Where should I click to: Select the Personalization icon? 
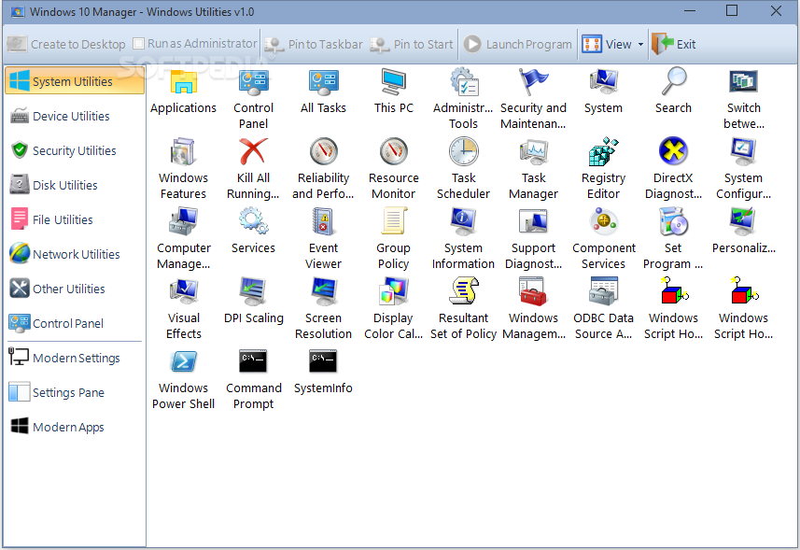tap(743, 221)
